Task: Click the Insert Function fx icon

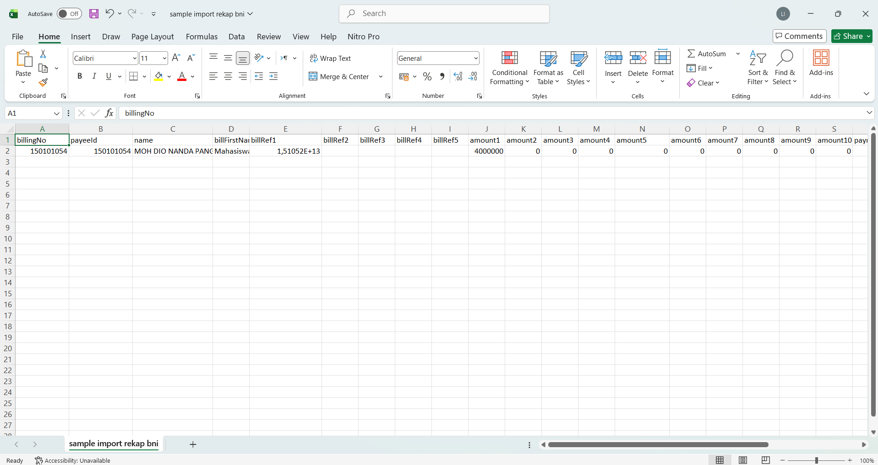Action: 109,113
